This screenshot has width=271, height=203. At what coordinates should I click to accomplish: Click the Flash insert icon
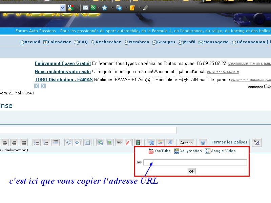pyautogui.click(x=128, y=142)
